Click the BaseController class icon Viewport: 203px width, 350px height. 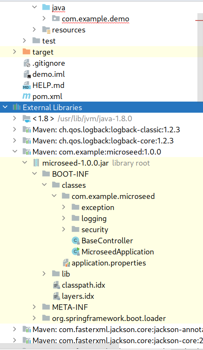click(x=75, y=241)
